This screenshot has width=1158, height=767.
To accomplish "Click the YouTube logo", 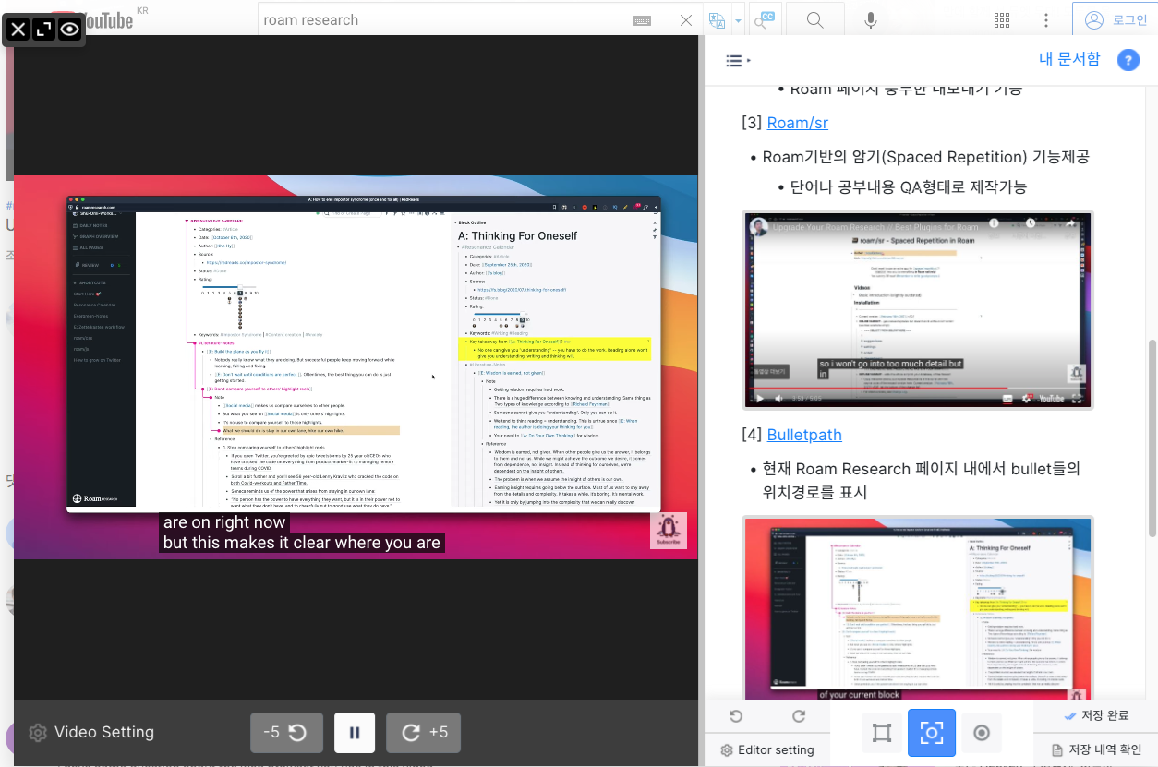I will point(106,18).
